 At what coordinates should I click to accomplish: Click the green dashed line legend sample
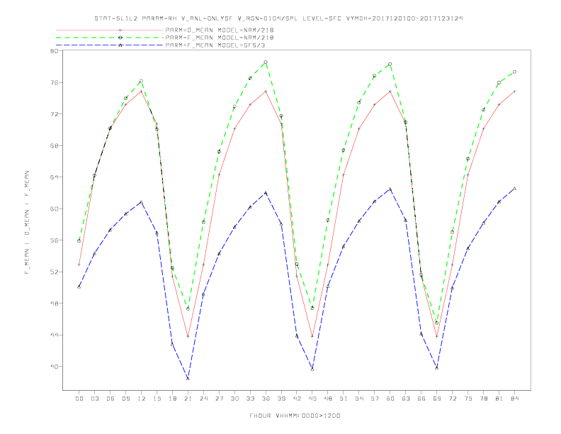(110, 38)
